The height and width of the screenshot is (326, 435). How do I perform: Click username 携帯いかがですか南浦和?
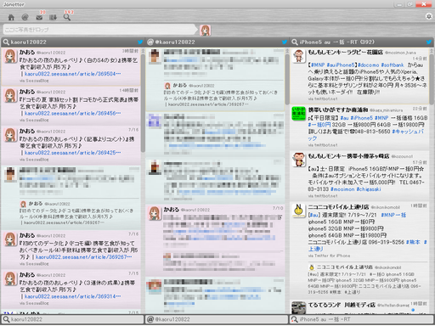pos(338,110)
